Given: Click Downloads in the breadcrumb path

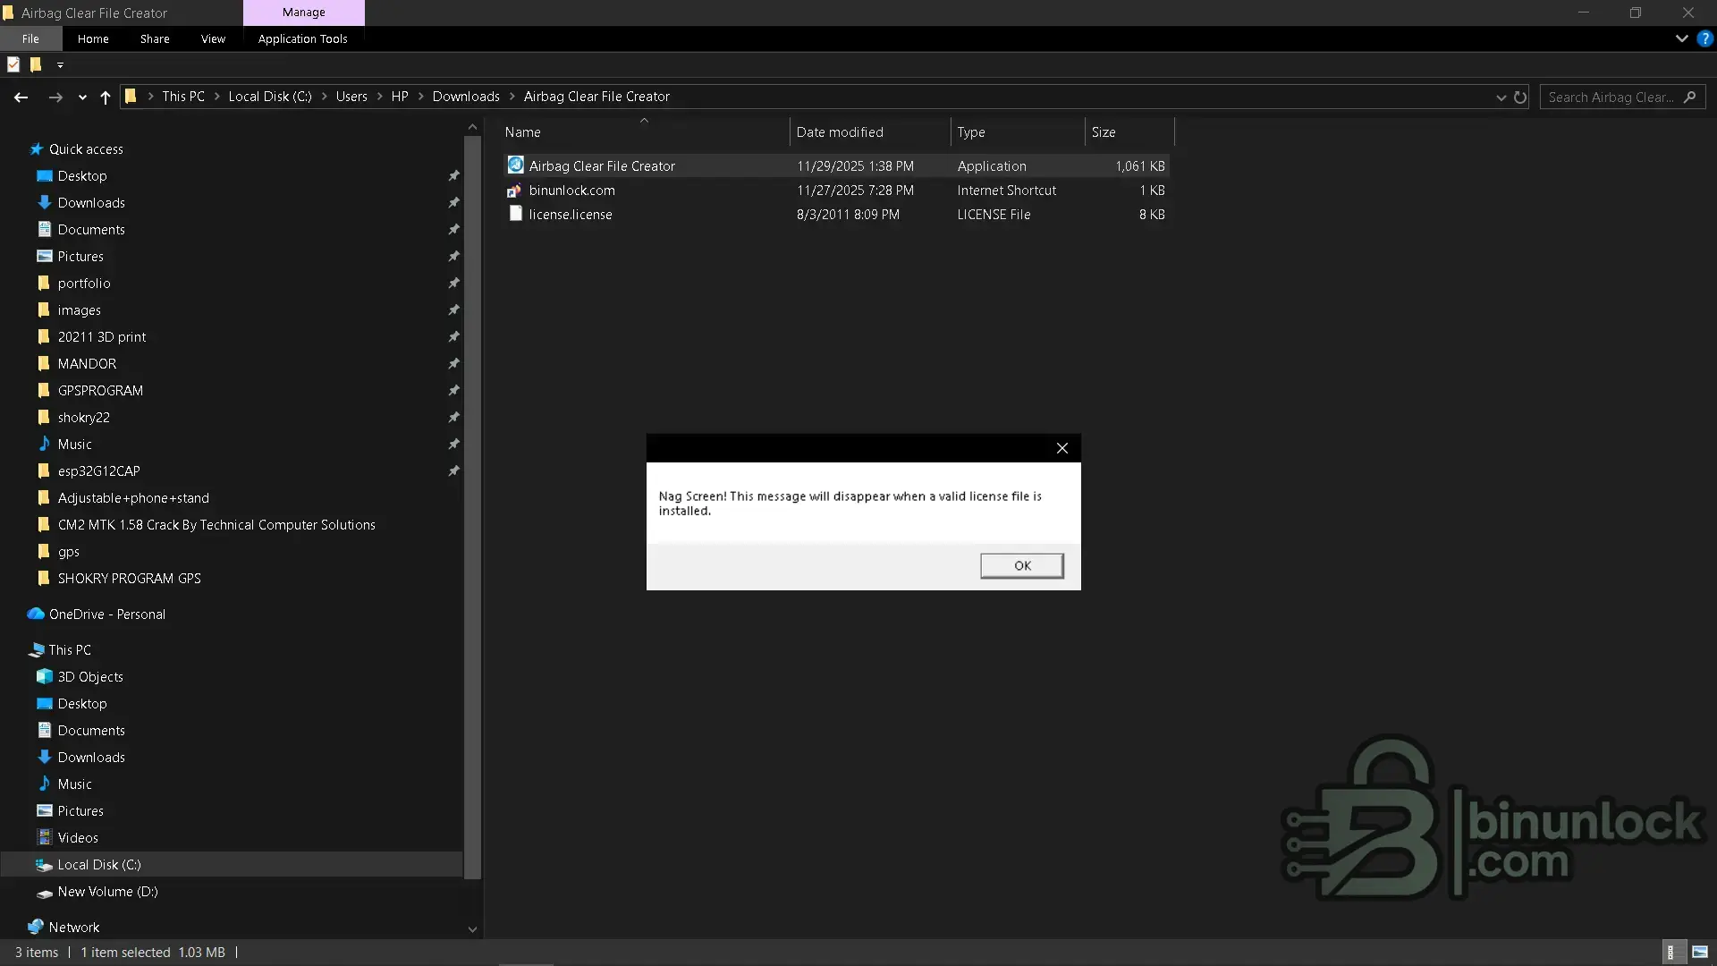Looking at the screenshot, I should click(x=466, y=97).
